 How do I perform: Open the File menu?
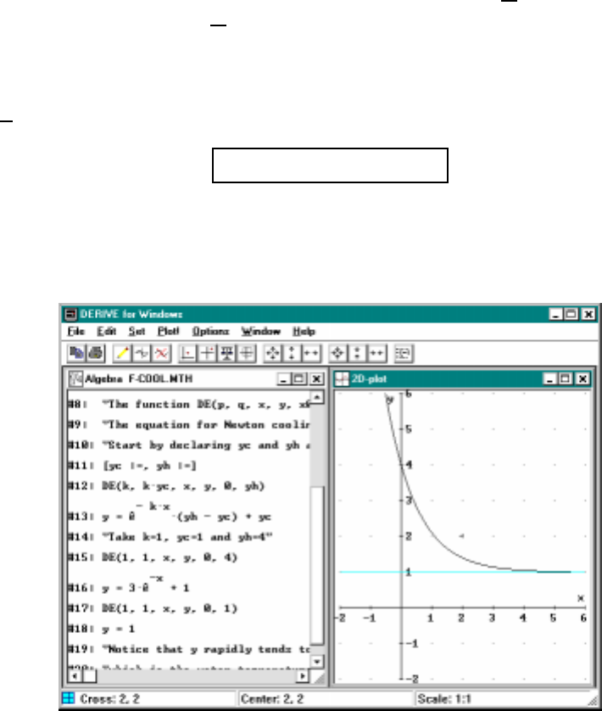click(x=75, y=332)
